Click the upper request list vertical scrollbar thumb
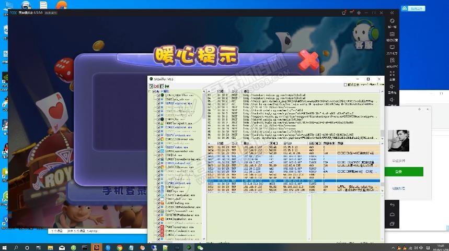Screen dimensions: 449x251 pyautogui.click(x=382, y=133)
